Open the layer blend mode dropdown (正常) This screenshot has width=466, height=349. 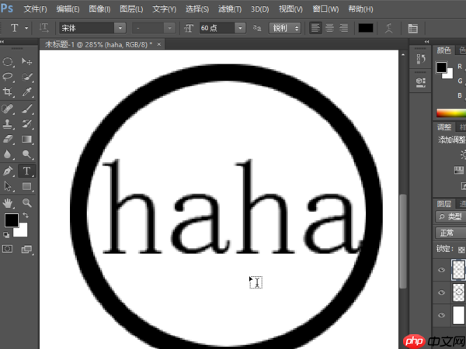[450, 233]
